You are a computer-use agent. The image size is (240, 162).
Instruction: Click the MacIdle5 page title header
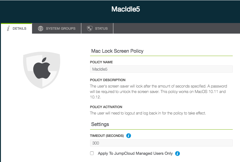pos(125,9)
